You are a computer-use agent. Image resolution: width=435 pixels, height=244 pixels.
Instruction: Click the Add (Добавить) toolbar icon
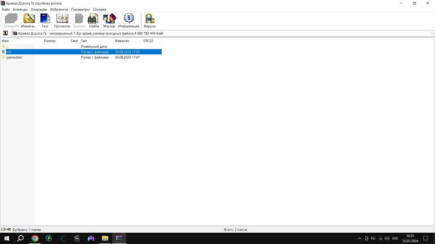click(11, 21)
